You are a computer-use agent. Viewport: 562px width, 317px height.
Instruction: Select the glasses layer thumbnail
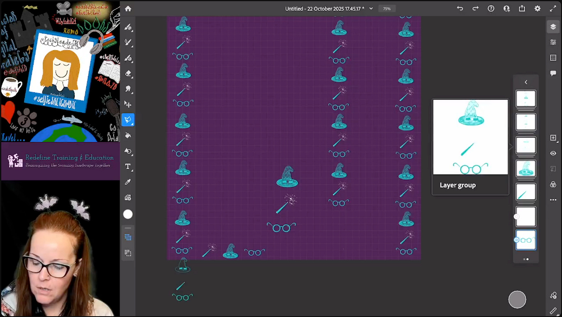(526, 240)
